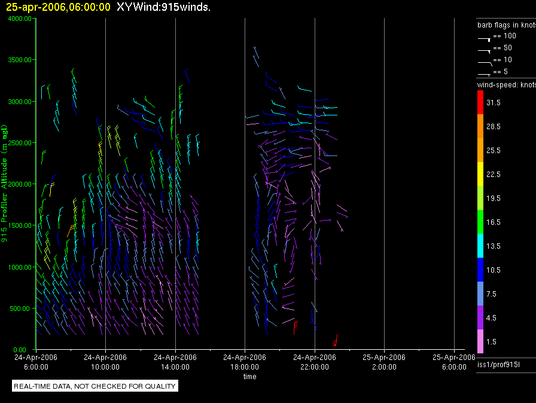Select the yellow 22.5 knots color swatch
Viewport: 536px width, 403px height.
coord(480,174)
